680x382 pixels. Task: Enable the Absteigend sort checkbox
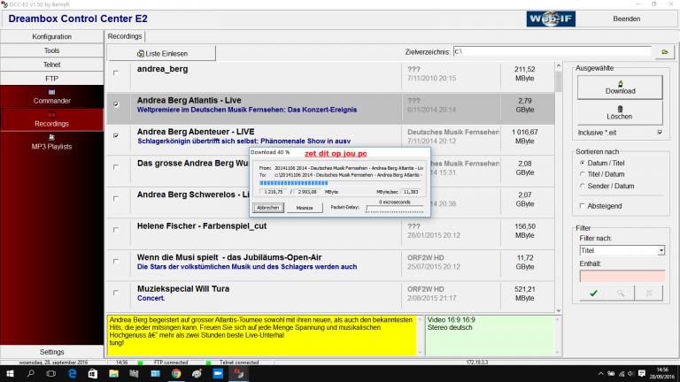coord(581,205)
